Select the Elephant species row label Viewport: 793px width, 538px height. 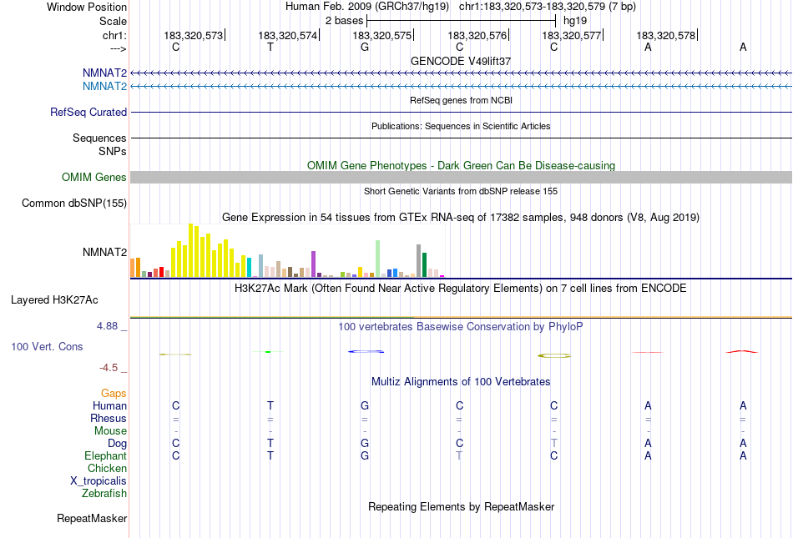tap(105, 455)
